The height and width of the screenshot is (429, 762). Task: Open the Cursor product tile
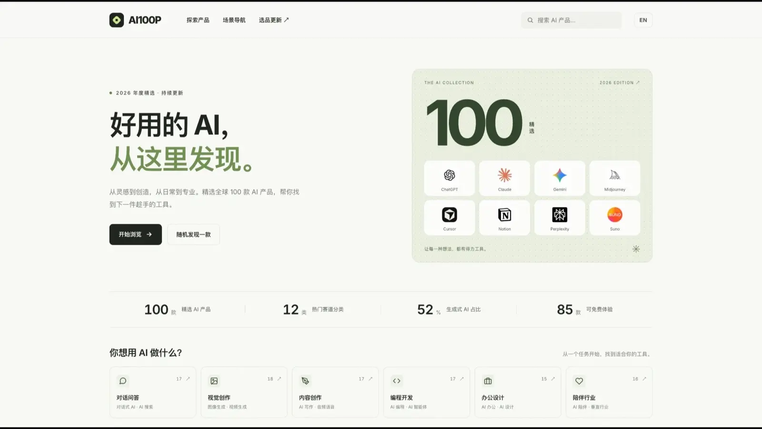tap(449, 218)
